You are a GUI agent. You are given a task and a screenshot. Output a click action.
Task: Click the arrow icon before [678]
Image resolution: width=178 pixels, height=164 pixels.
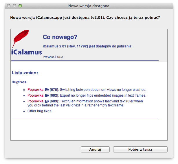point(47,90)
